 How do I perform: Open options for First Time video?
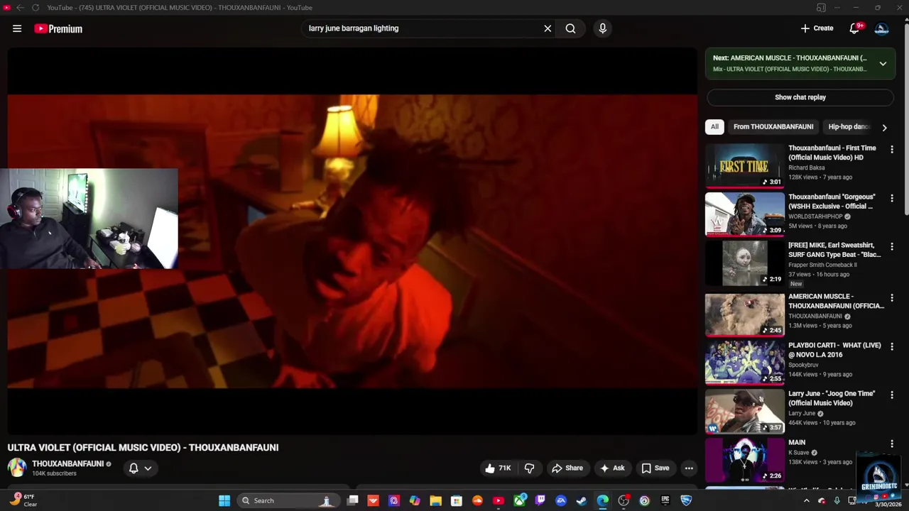click(x=892, y=150)
